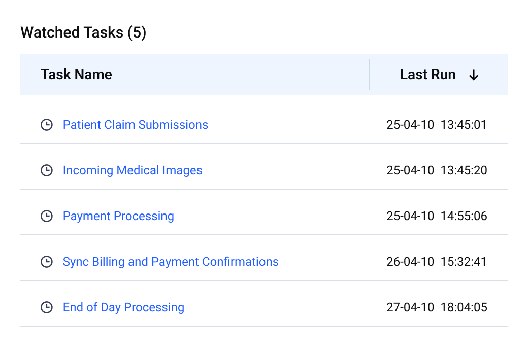Toggle sort arrow in Last Run column
The width and height of the screenshot is (528, 357).
point(474,75)
